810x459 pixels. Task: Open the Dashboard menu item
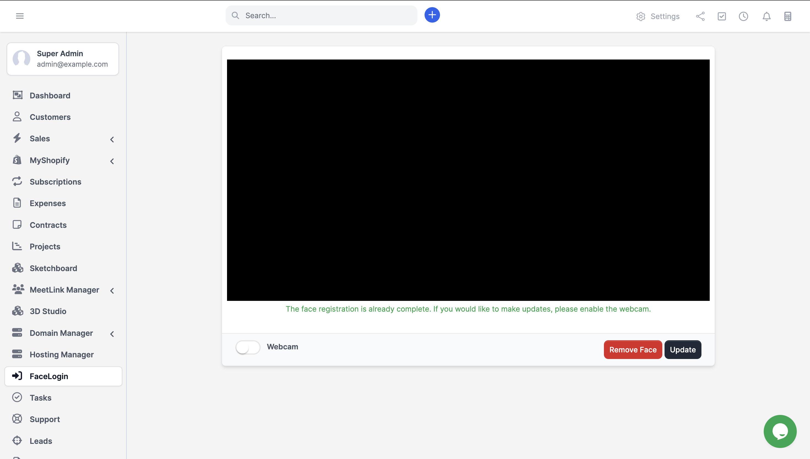63,95
